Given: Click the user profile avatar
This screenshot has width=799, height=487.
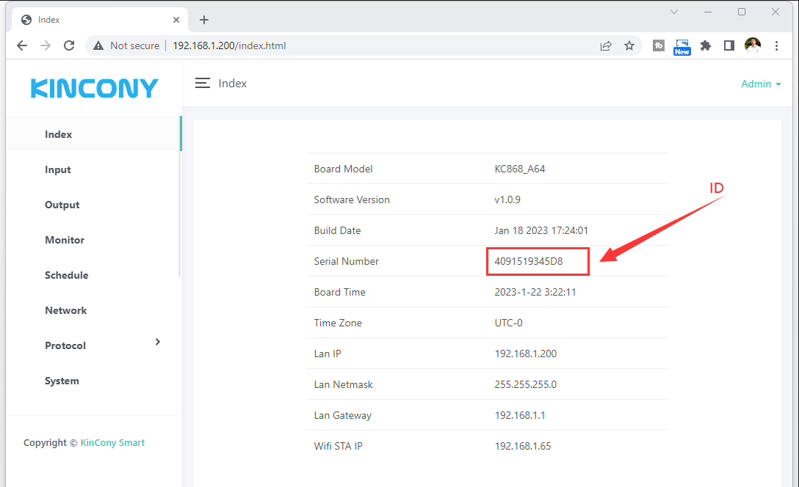Looking at the screenshot, I should point(753,45).
